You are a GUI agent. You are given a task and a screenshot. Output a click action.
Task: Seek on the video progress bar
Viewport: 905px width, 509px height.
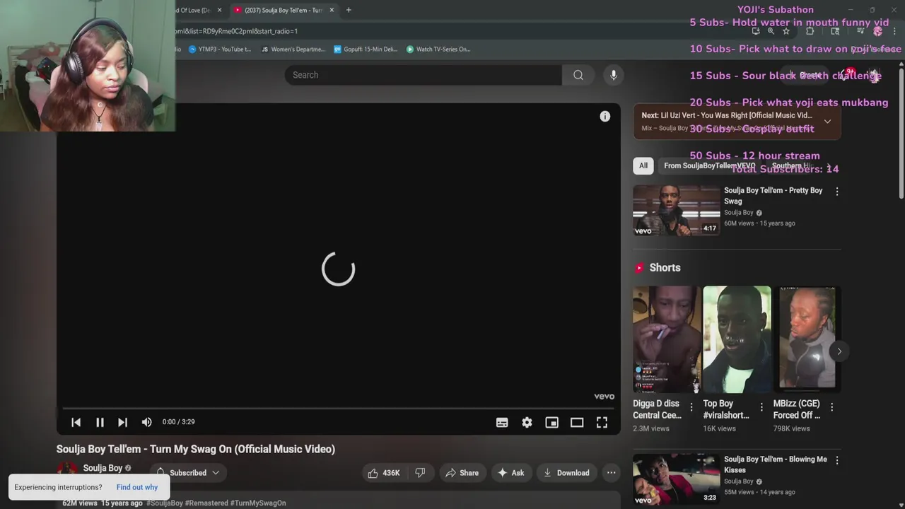click(x=338, y=409)
